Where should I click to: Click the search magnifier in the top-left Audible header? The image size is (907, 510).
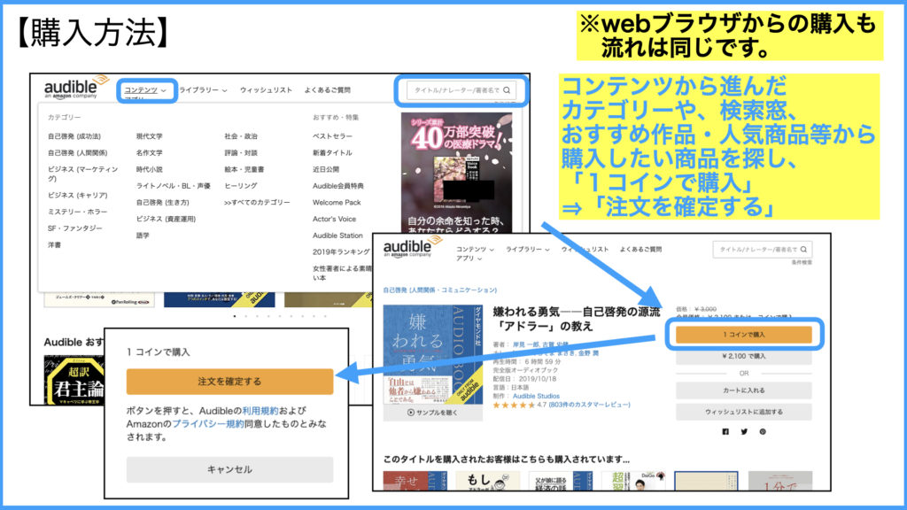coord(507,90)
